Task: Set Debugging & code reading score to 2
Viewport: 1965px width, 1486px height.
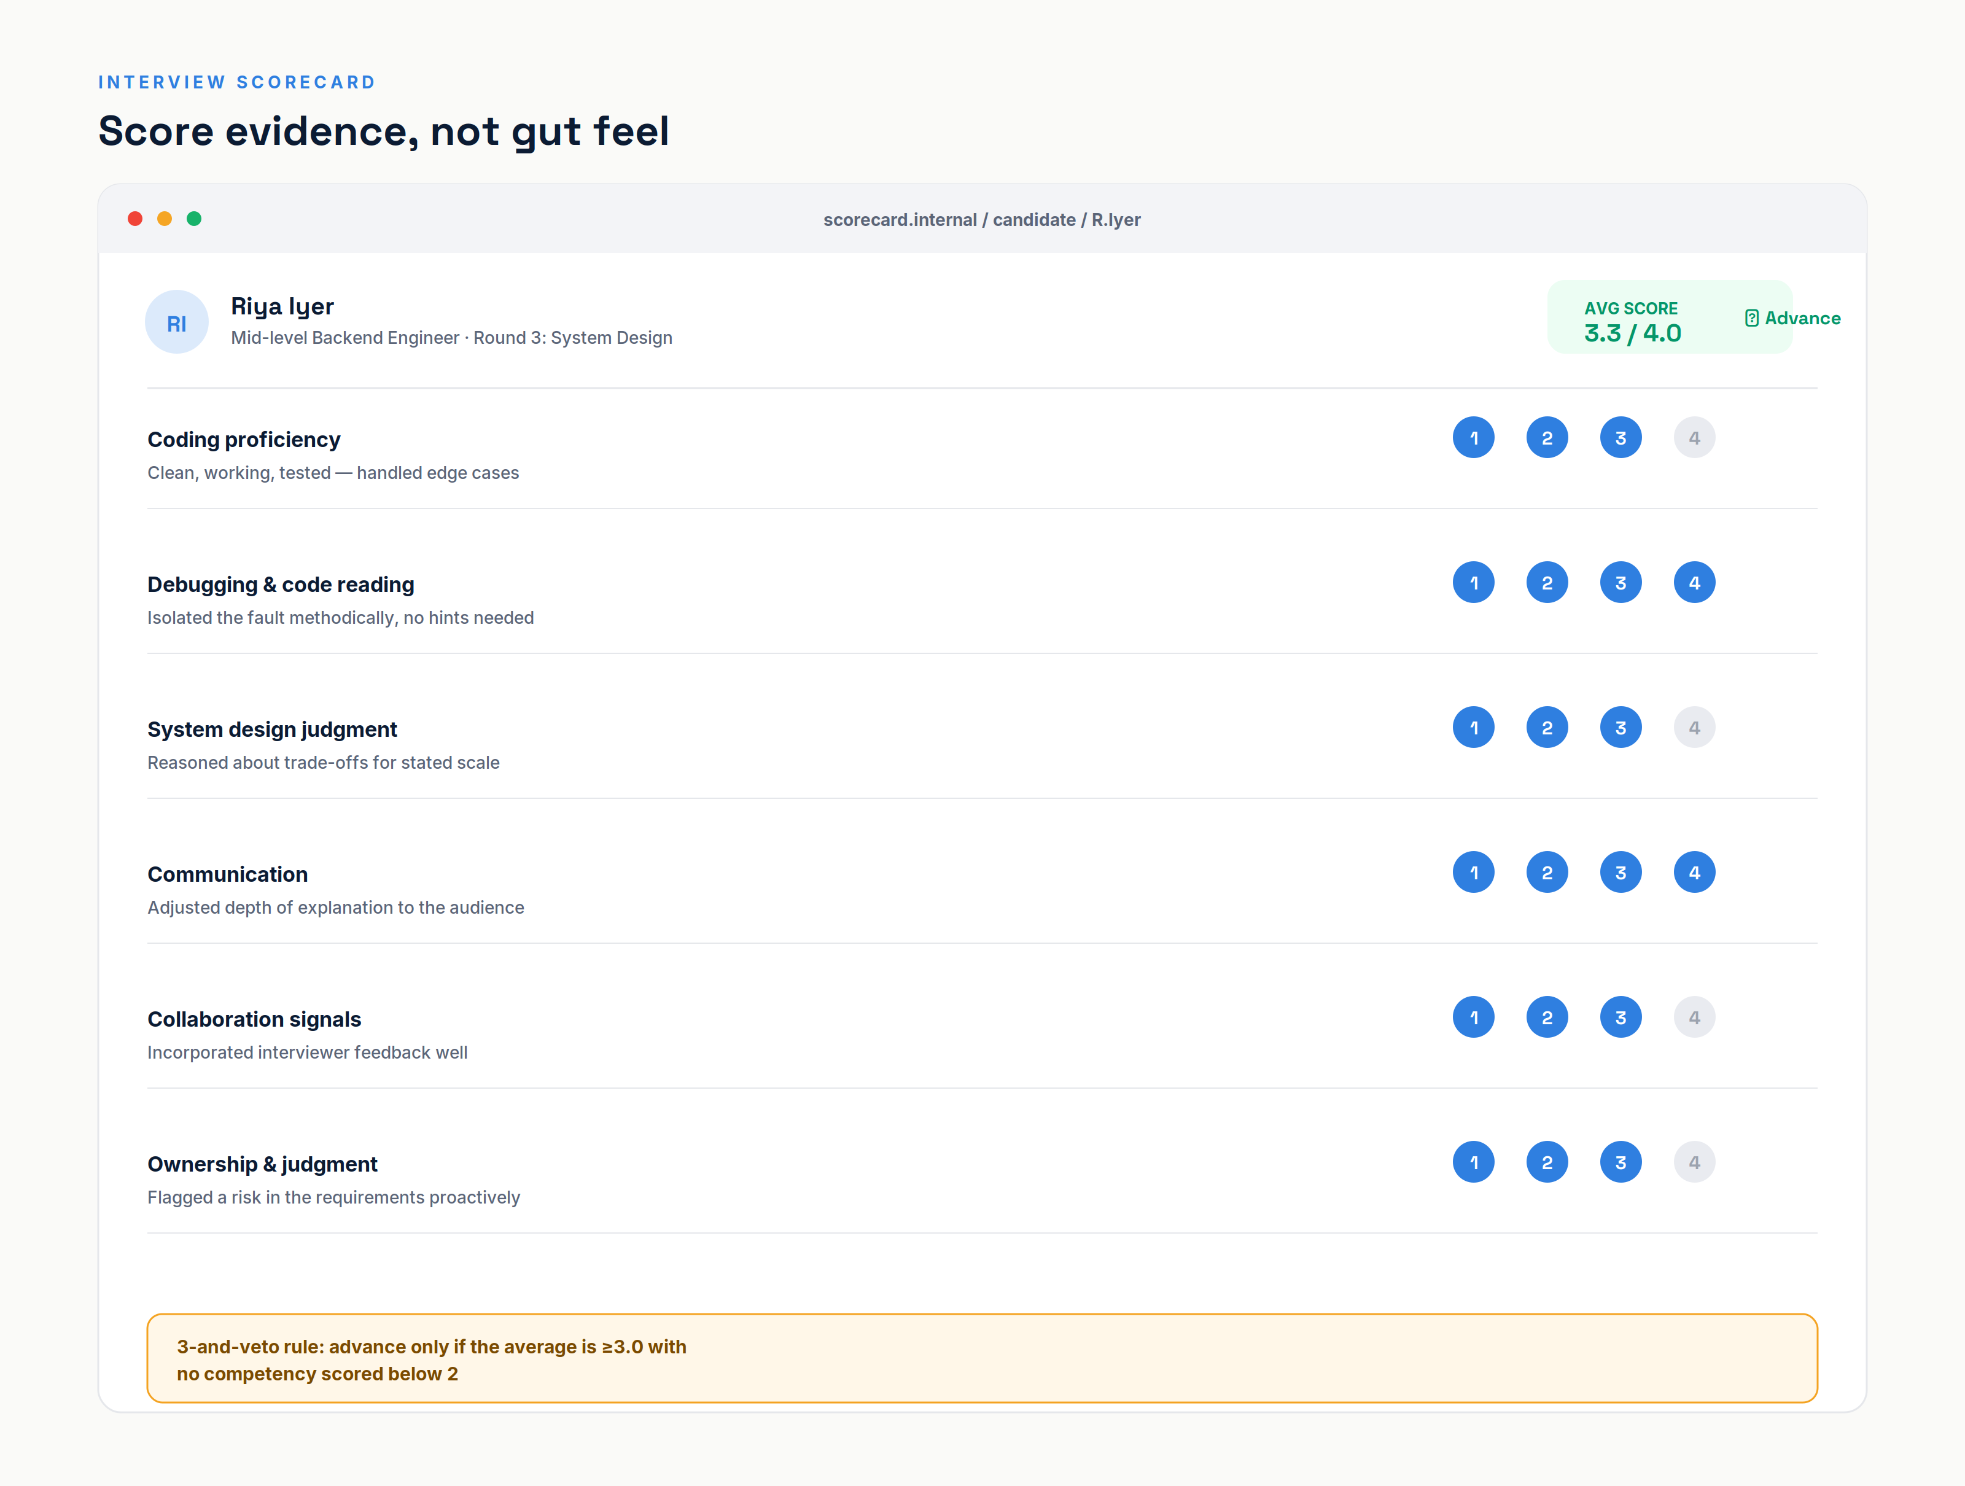Action: pos(1547,583)
